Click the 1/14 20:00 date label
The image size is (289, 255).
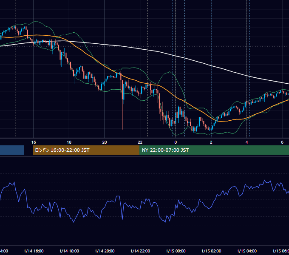click(105, 251)
